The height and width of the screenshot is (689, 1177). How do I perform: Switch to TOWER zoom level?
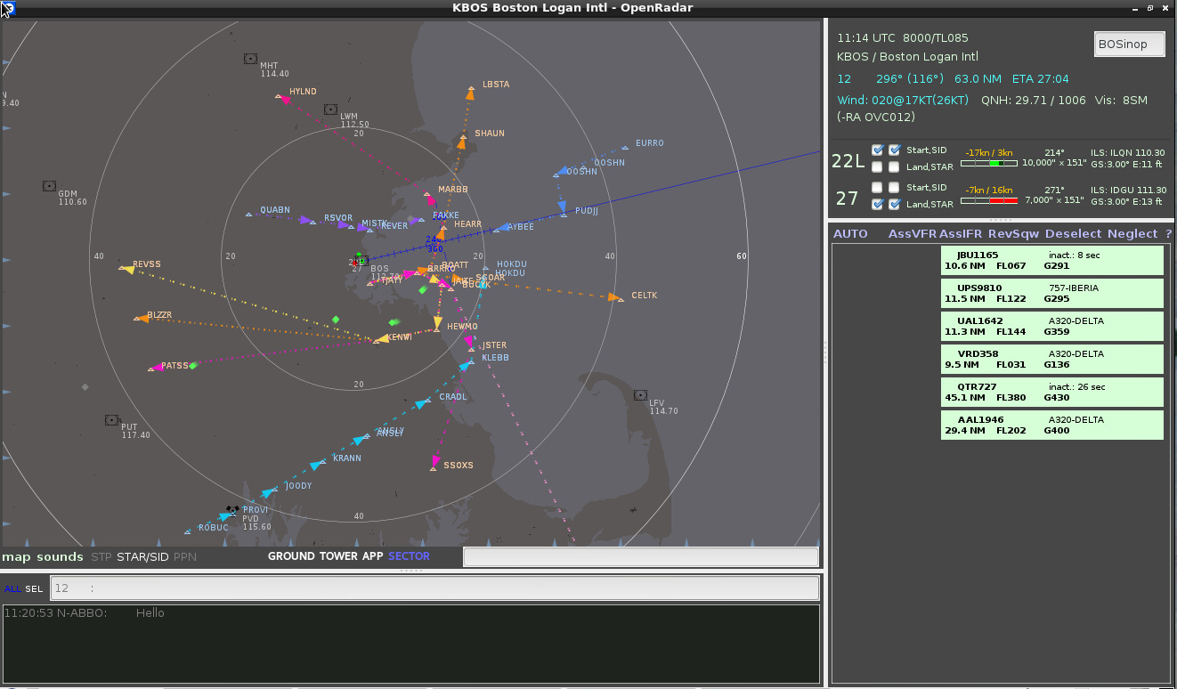pos(338,556)
